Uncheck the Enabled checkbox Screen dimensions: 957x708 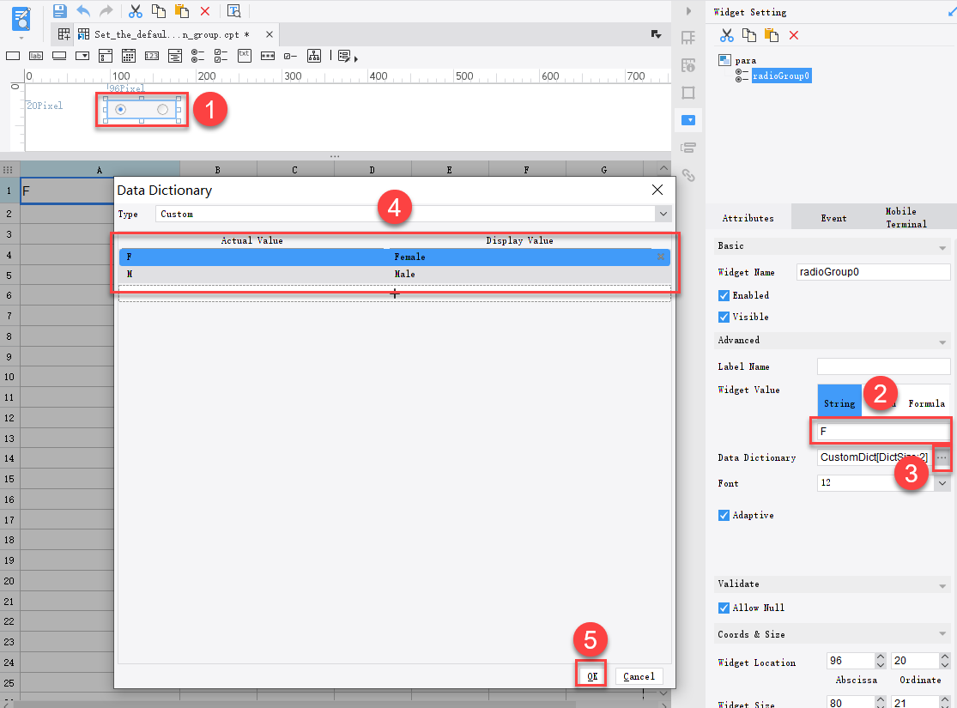[725, 293]
